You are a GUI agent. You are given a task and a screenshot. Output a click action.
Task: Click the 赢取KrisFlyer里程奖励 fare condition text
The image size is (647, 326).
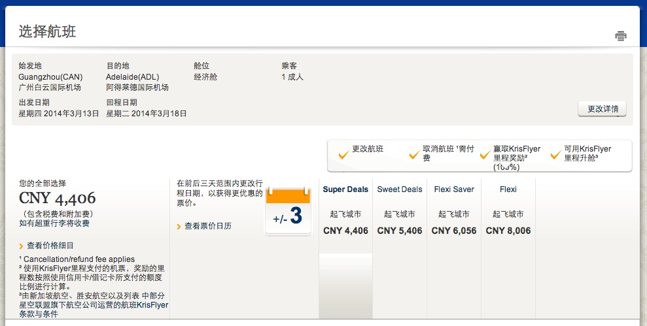(517, 154)
